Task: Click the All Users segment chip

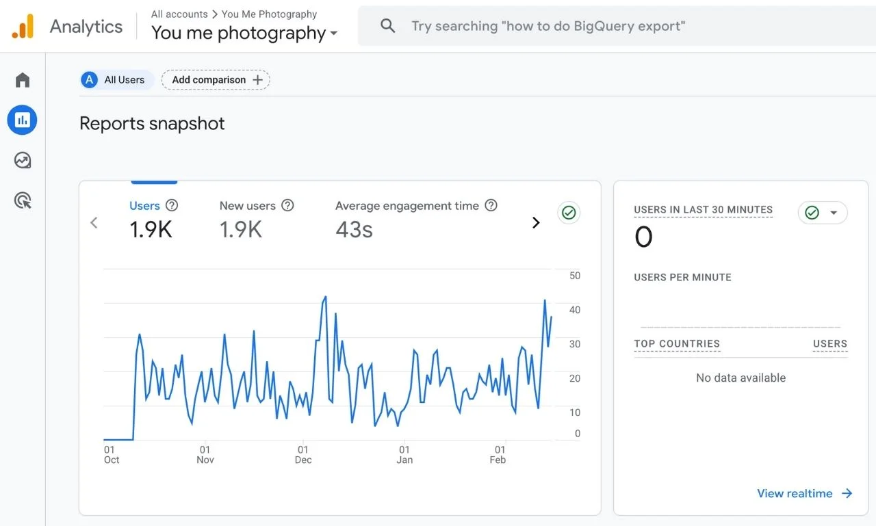Action: click(115, 80)
